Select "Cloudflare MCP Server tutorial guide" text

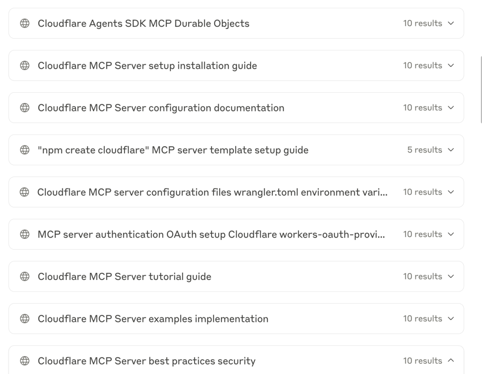124,277
